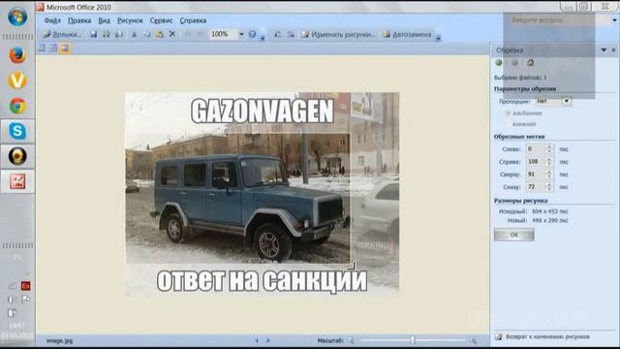Click the Previous picture arrow
The width and height of the screenshot is (620, 349).
point(257,340)
